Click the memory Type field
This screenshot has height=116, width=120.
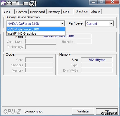[97, 65]
